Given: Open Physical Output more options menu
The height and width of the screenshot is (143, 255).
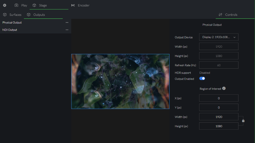Looking at the screenshot, I should tap(67, 22).
